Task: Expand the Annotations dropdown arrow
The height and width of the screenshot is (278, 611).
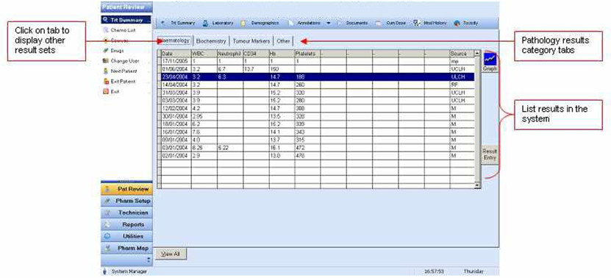Action: click(x=329, y=23)
